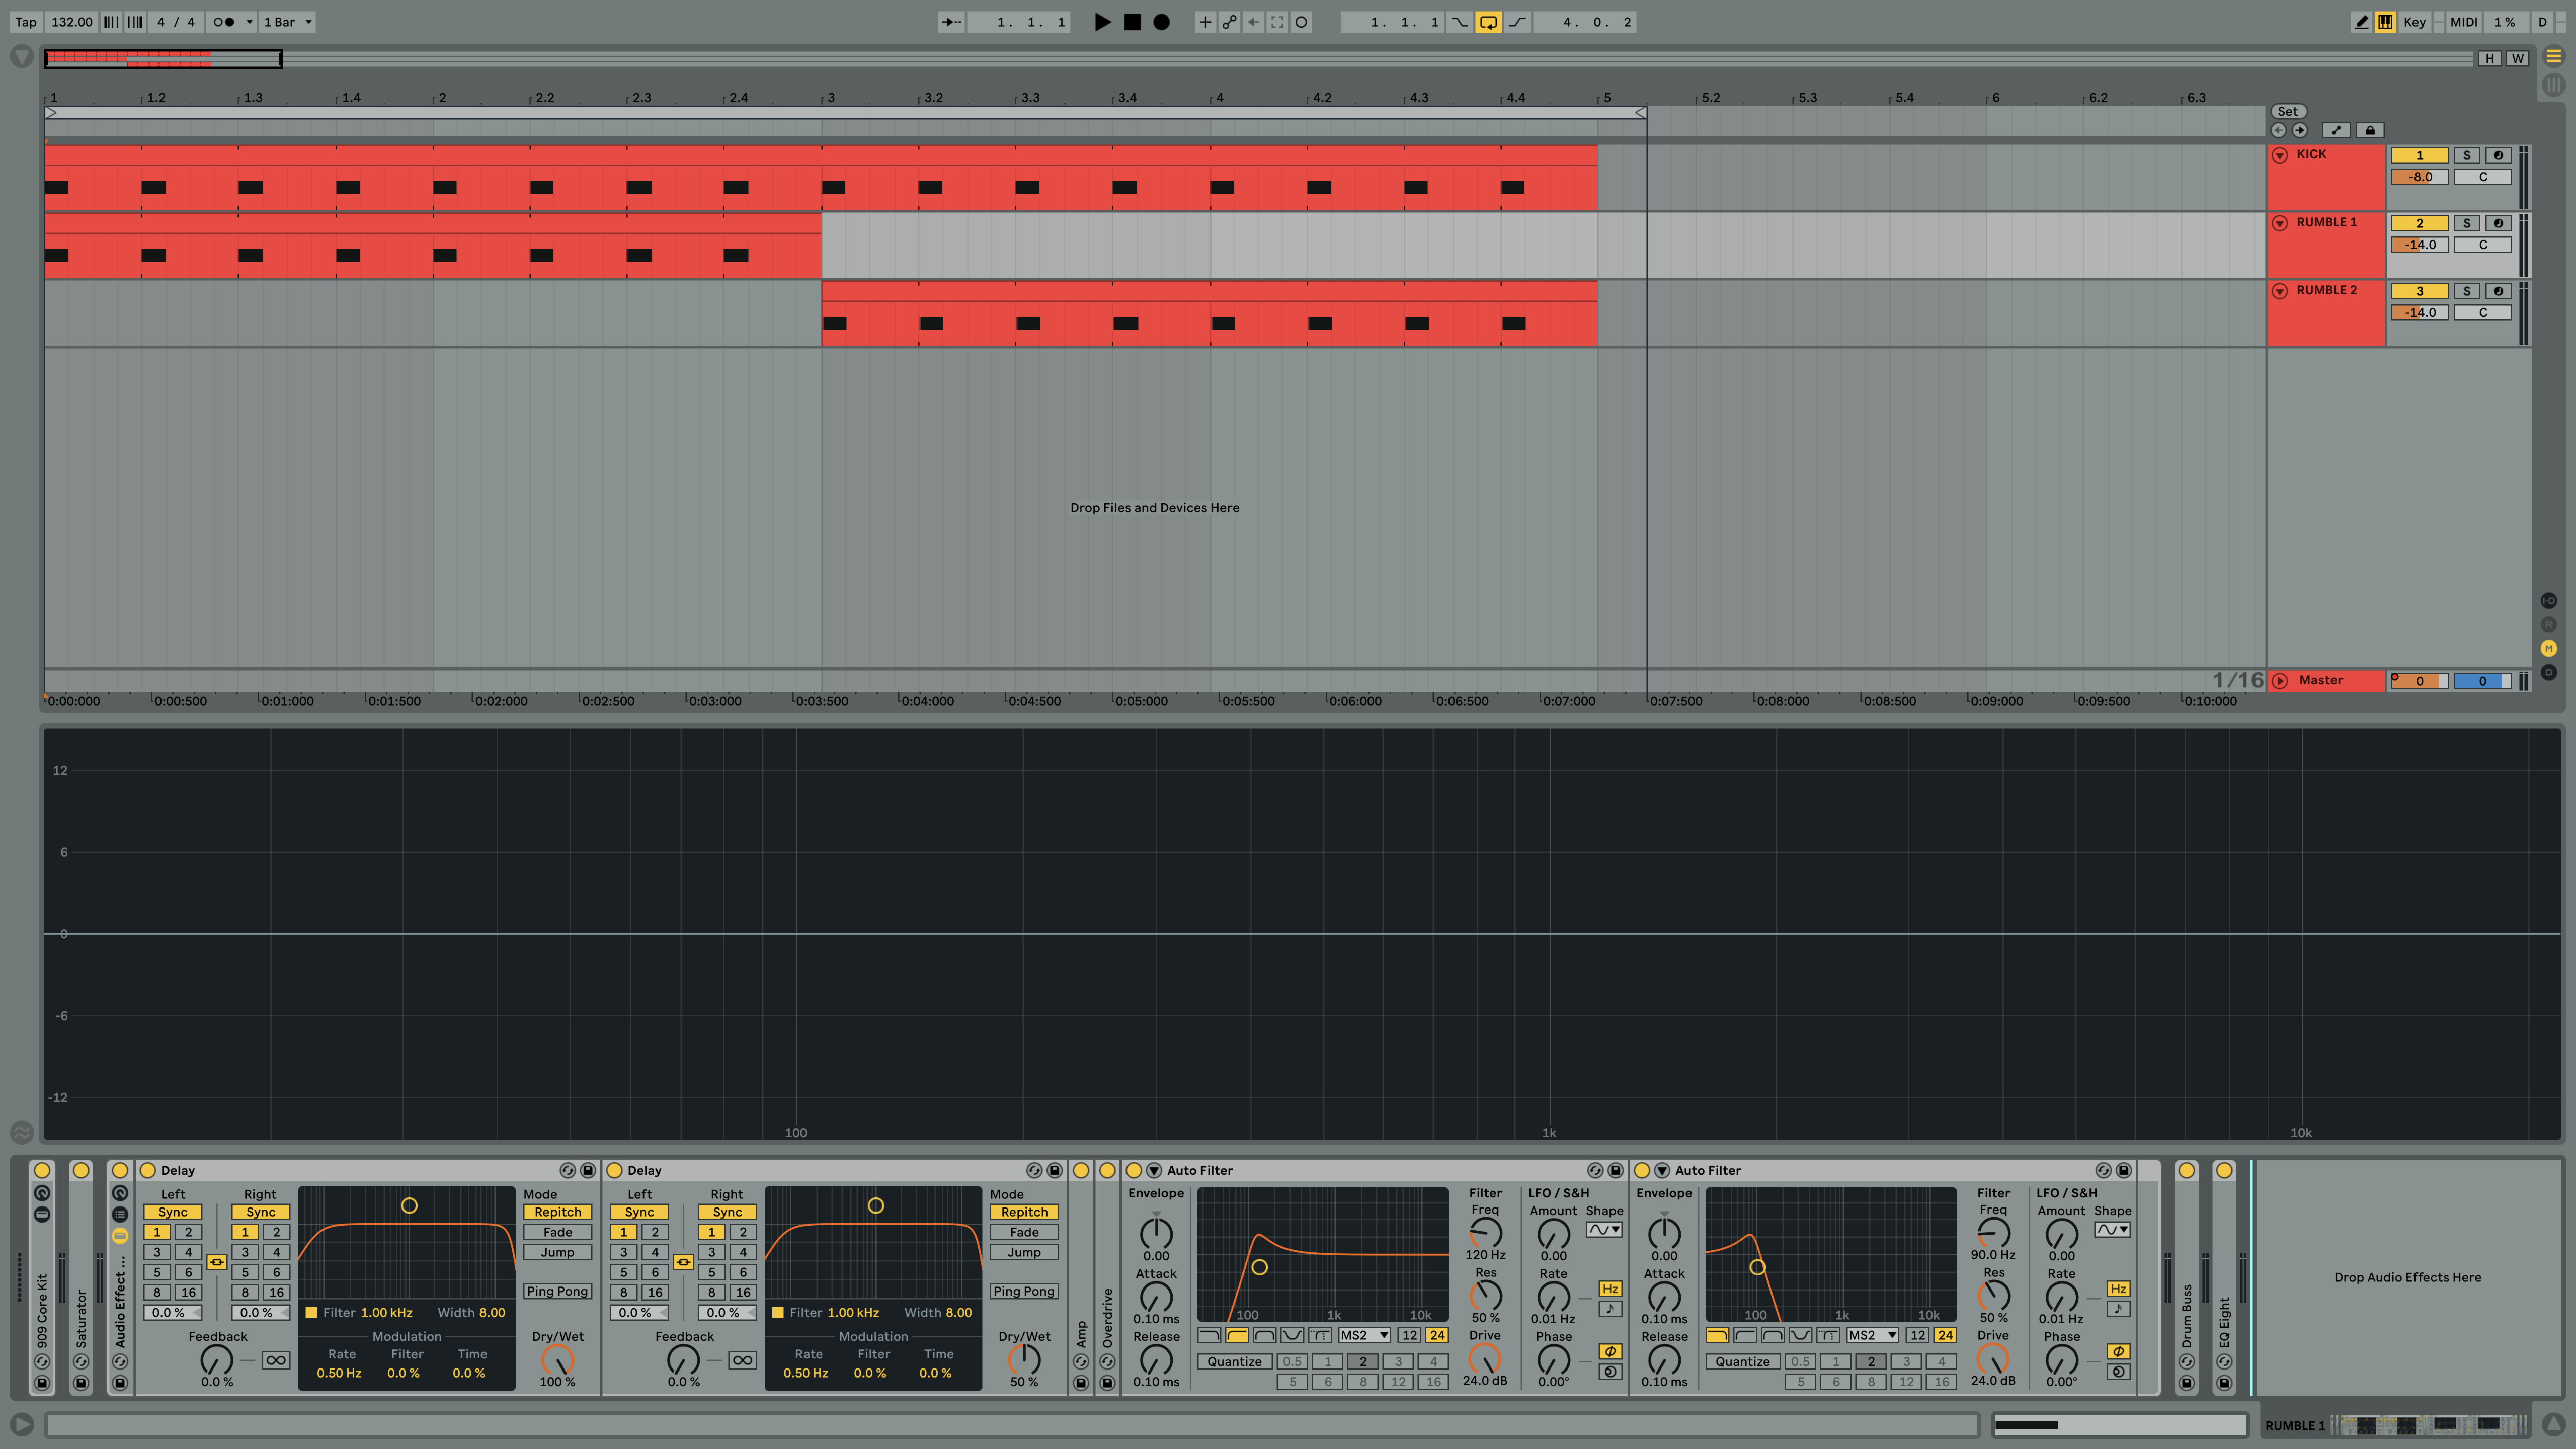Toggle the Computer MIDI Keyboard icon
2576x1449 pixels.
[x=2386, y=22]
